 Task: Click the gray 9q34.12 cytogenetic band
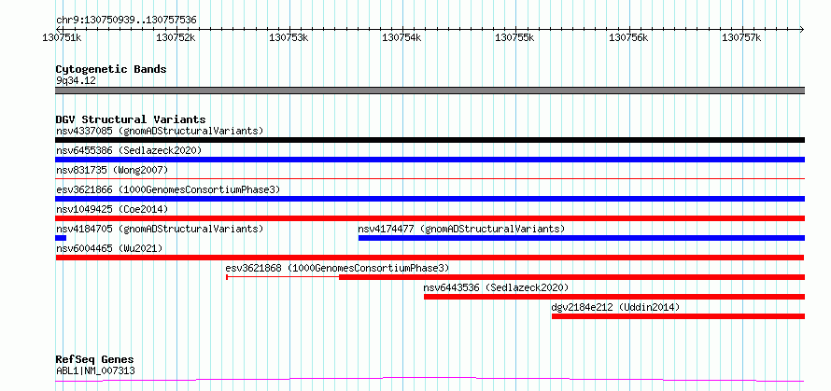pyautogui.click(x=430, y=91)
